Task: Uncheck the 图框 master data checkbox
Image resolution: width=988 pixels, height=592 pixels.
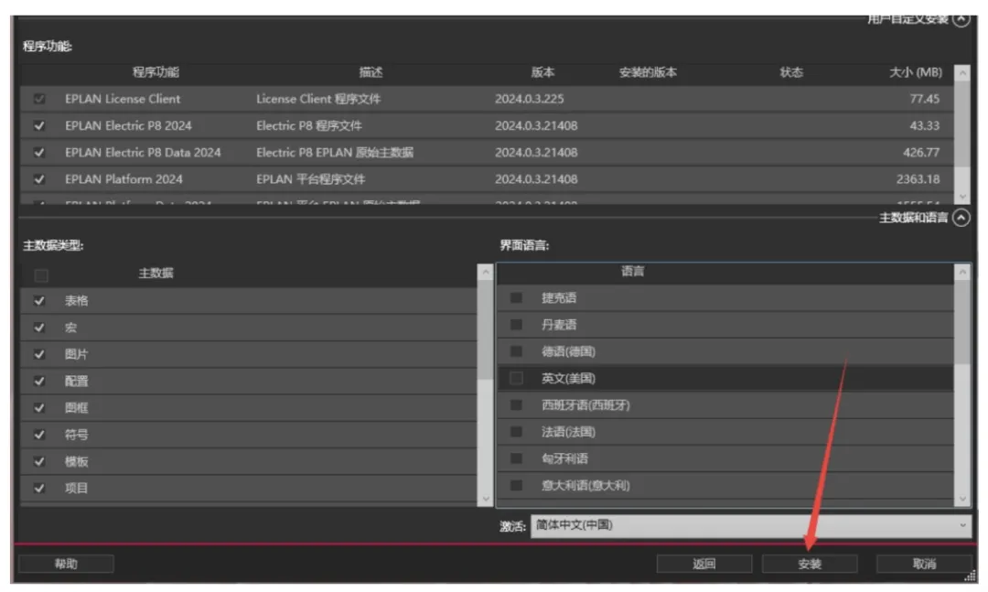Action: (x=39, y=408)
